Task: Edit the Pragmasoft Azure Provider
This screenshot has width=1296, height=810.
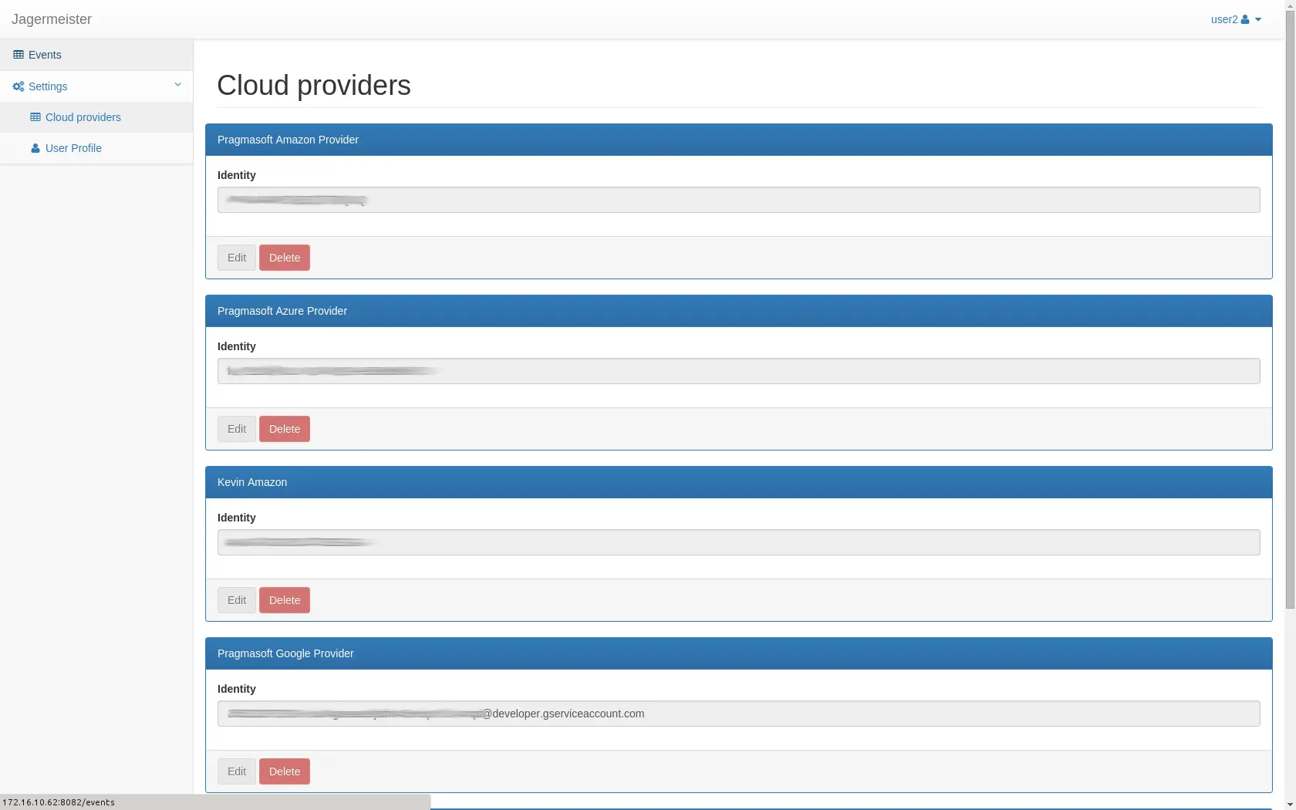Action: (237, 429)
